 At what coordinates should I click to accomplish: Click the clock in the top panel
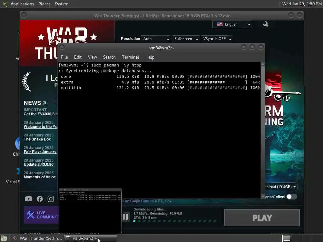(302, 4)
